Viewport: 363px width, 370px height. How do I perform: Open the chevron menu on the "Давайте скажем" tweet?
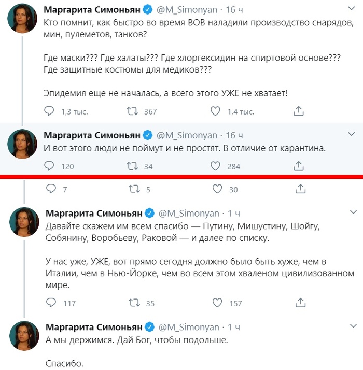[x=353, y=212]
